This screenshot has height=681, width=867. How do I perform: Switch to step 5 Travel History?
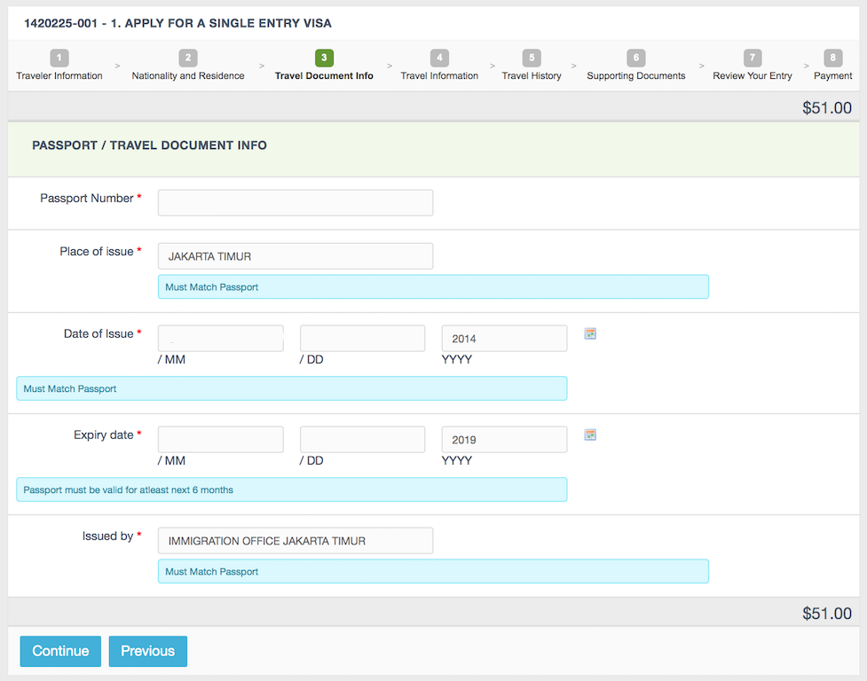(532, 67)
